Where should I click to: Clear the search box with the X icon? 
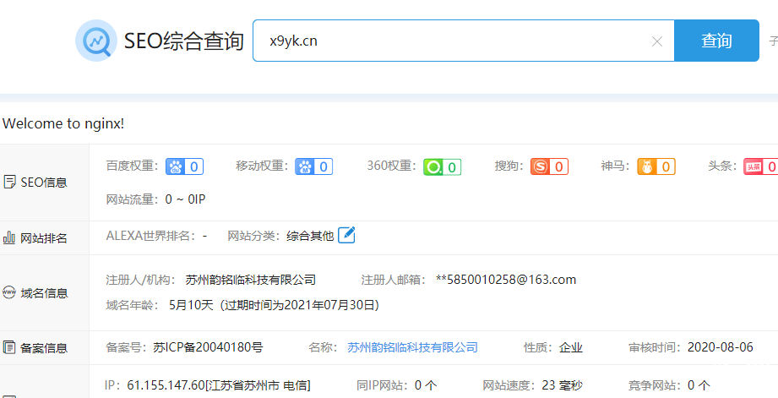click(x=657, y=41)
